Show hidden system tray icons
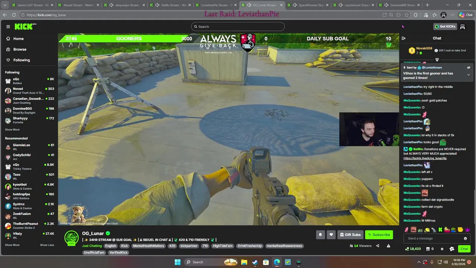 (419, 262)
